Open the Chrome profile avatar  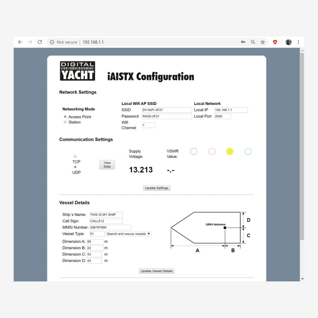coord(289,42)
